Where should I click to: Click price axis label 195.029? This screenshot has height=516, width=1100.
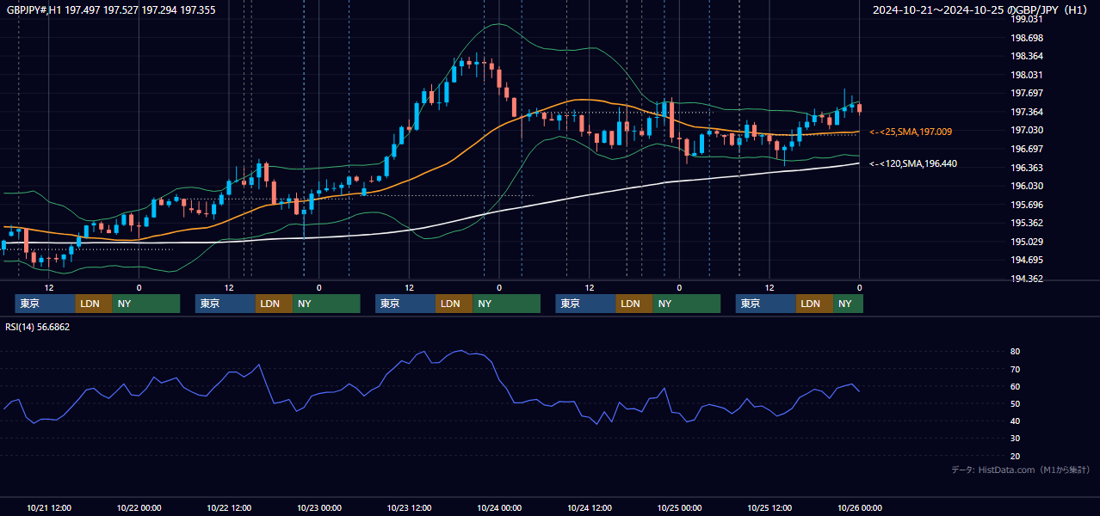(x=1027, y=242)
